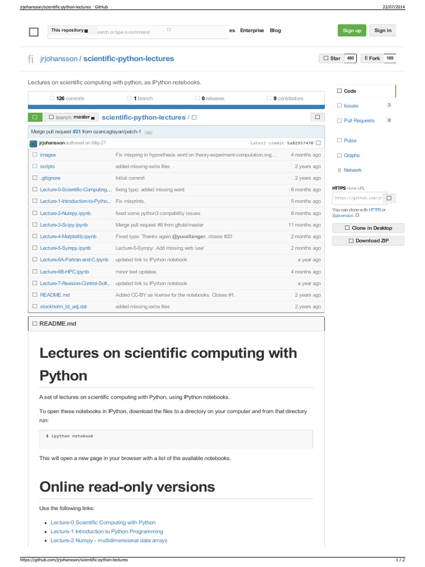This screenshot has height=567, width=425.
Task: Open the branch: master dropdown
Action: coord(71,117)
